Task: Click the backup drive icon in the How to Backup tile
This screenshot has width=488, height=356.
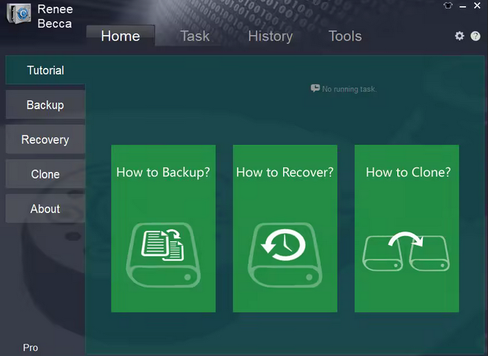Action: [x=163, y=255]
